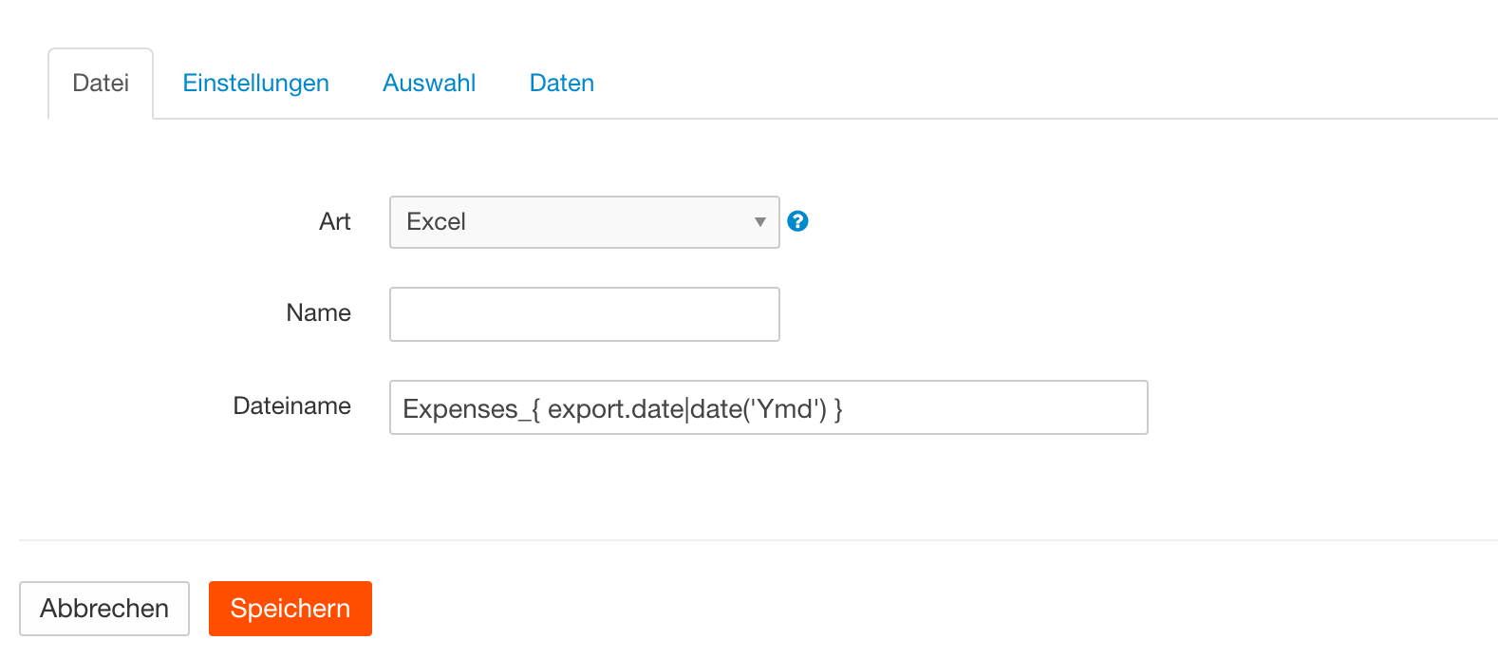Click the Art field label
The width and height of the screenshot is (1498, 659).
click(x=335, y=222)
